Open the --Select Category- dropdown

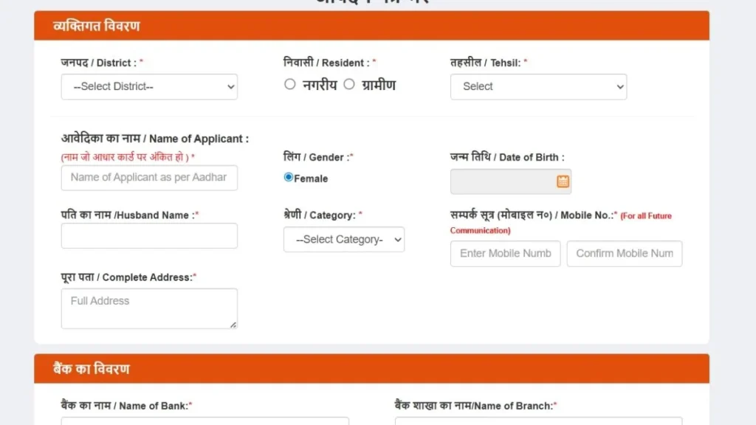[x=344, y=239]
